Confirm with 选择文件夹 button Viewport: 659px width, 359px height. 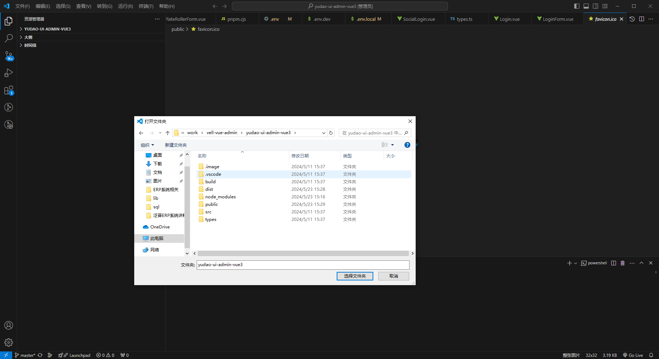355,276
